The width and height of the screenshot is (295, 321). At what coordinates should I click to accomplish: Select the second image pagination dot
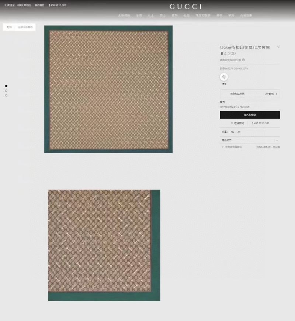[x=6, y=91]
